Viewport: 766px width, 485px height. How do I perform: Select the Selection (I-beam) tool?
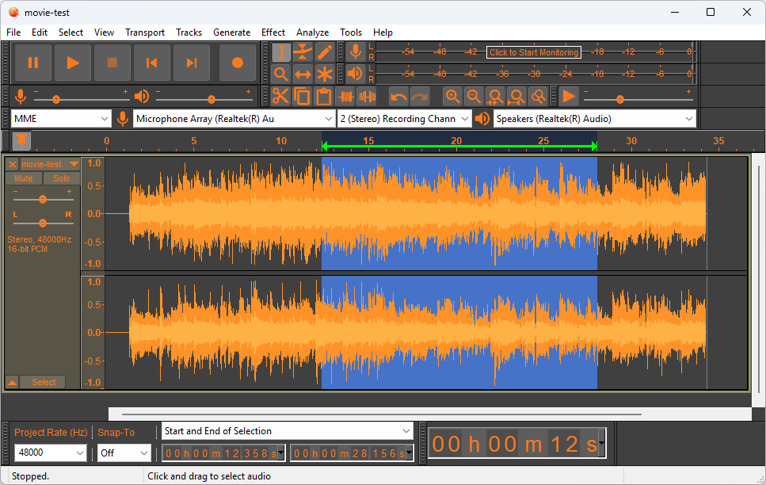[x=281, y=52]
